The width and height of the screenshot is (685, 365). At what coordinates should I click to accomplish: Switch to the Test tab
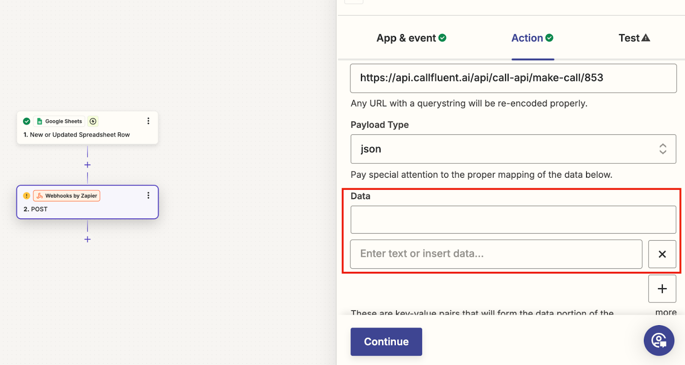coord(634,38)
